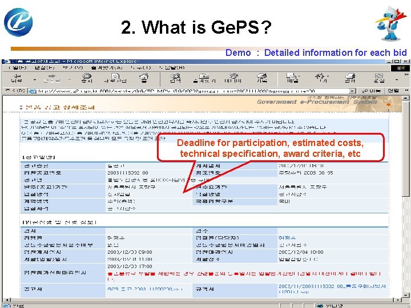Image resolution: width=411 pixels, height=308 pixels.
Task: Open the Search pane with the toolbar icon
Action: (175, 78)
